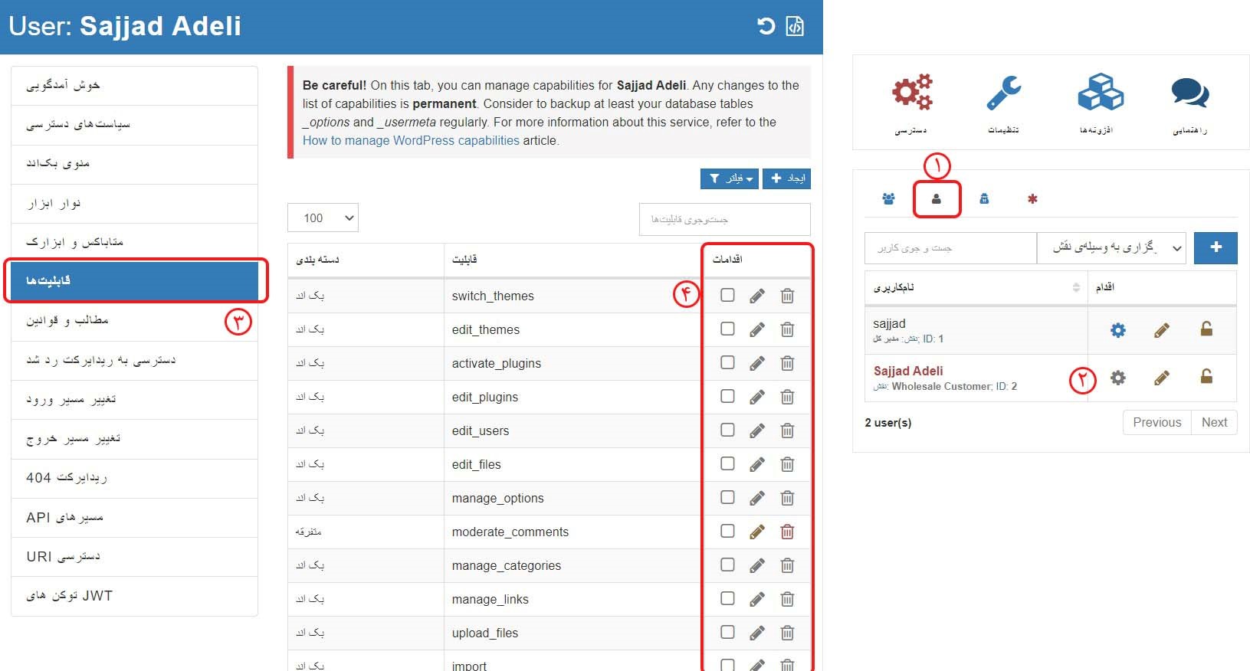Click the unlock icon for user sajjad
1250x671 pixels.
coord(1206,329)
